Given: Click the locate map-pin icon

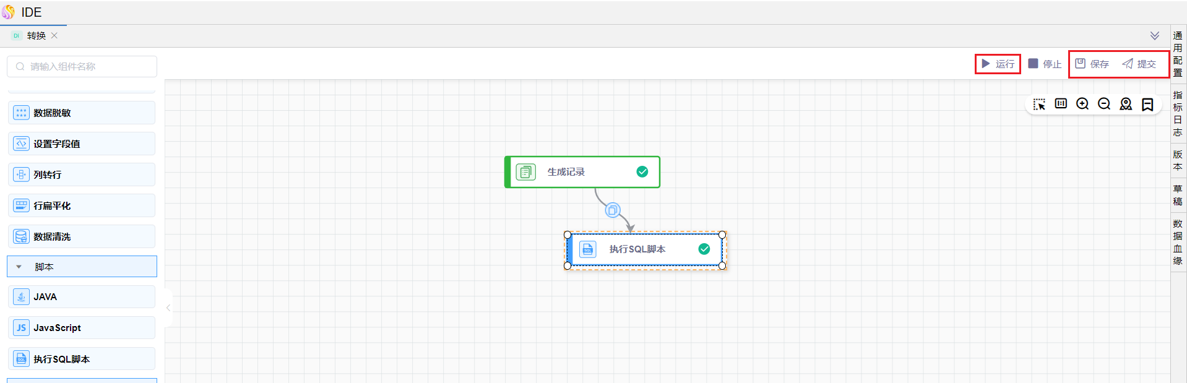Looking at the screenshot, I should (1126, 104).
